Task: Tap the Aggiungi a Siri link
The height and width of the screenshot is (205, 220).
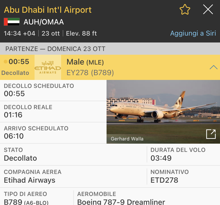Action: click(x=193, y=33)
